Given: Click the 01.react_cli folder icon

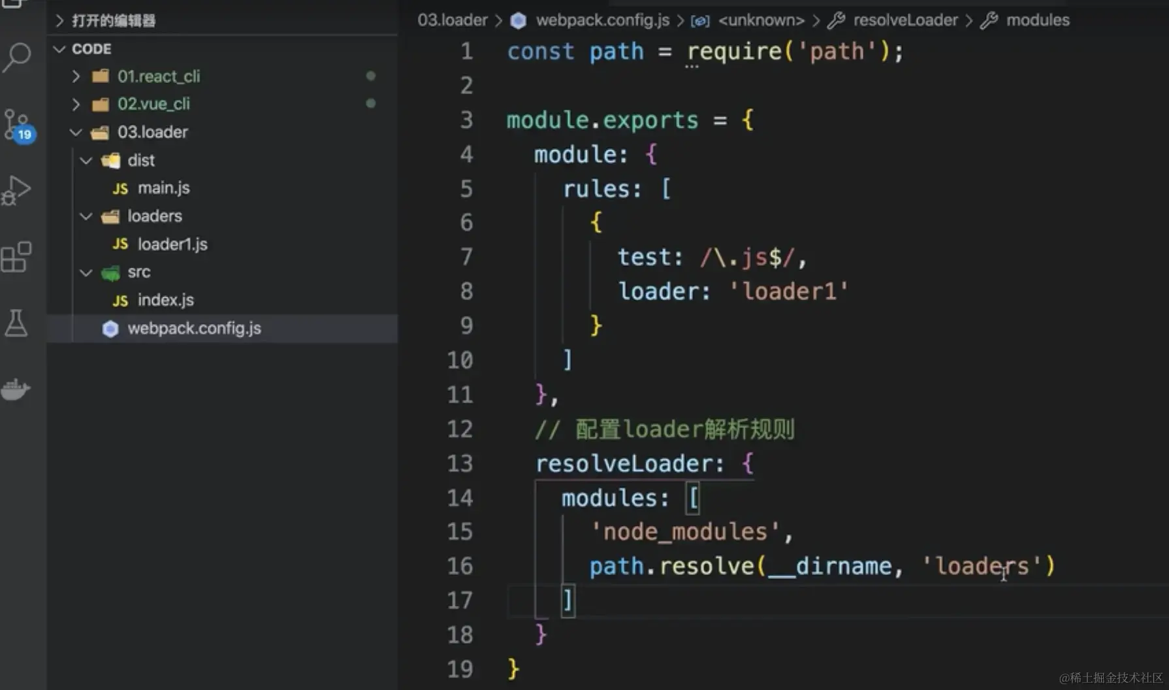Looking at the screenshot, I should [101, 76].
